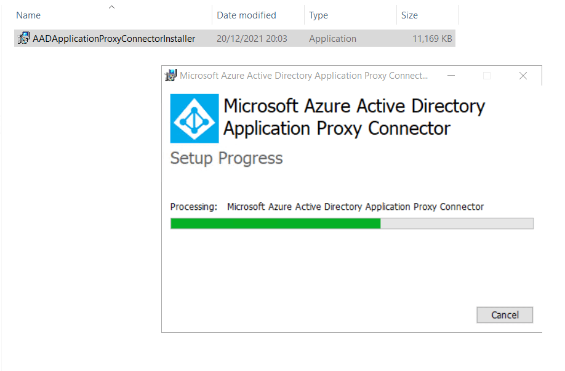Click the sort arrow above the Name column
This screenshot has width=565, height=371.
point(111,7)
